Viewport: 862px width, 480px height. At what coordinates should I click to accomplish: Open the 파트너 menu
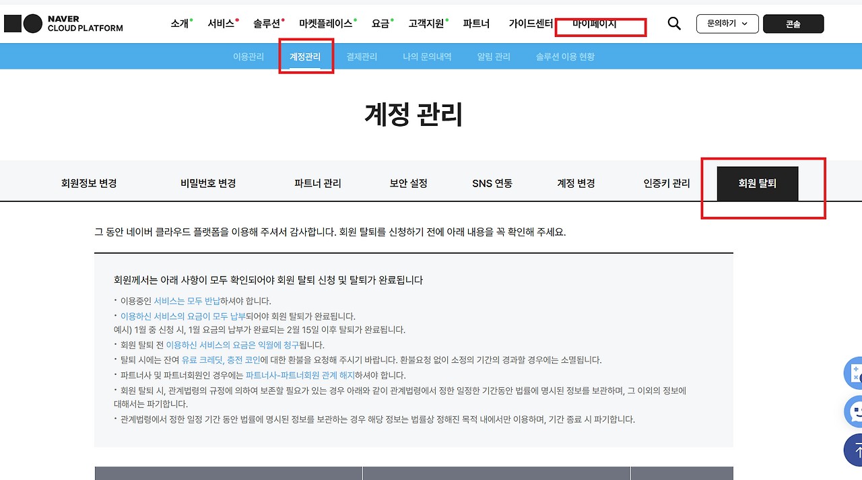pos(476,24)
